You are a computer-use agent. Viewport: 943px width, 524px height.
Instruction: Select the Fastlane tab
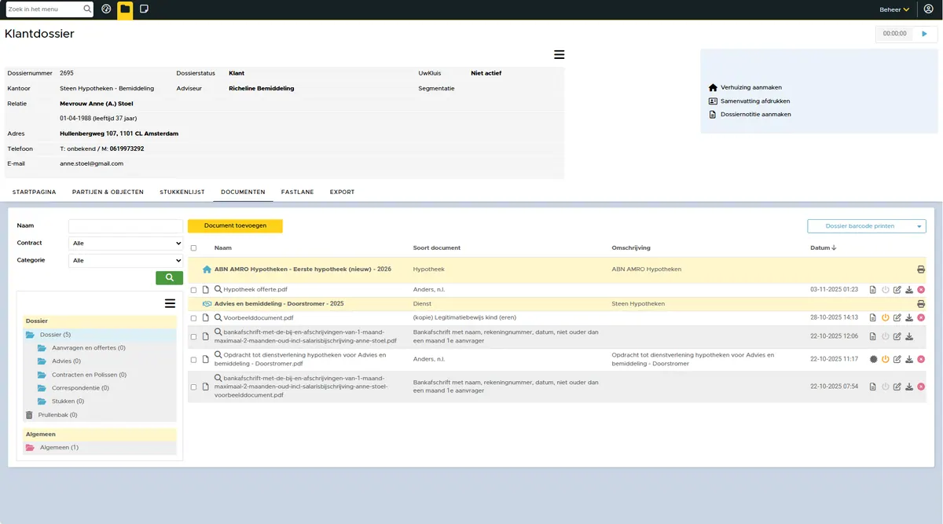click(298, 192)
